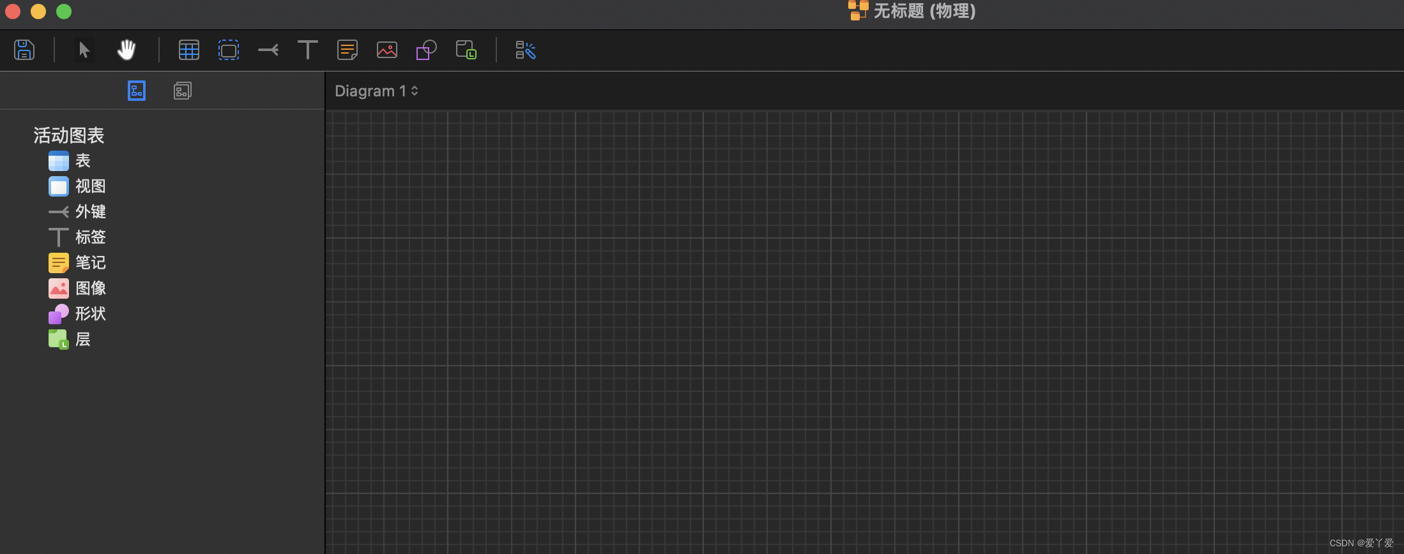Choose the shape tool in toolbar
The height and width of the screenshot is (554, 1404).
pos(427,50)
